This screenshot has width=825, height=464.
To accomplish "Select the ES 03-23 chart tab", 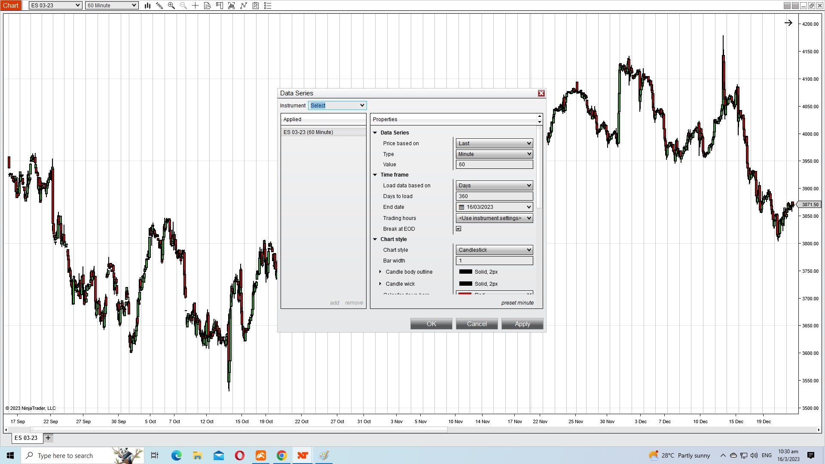I will point(26,438).
